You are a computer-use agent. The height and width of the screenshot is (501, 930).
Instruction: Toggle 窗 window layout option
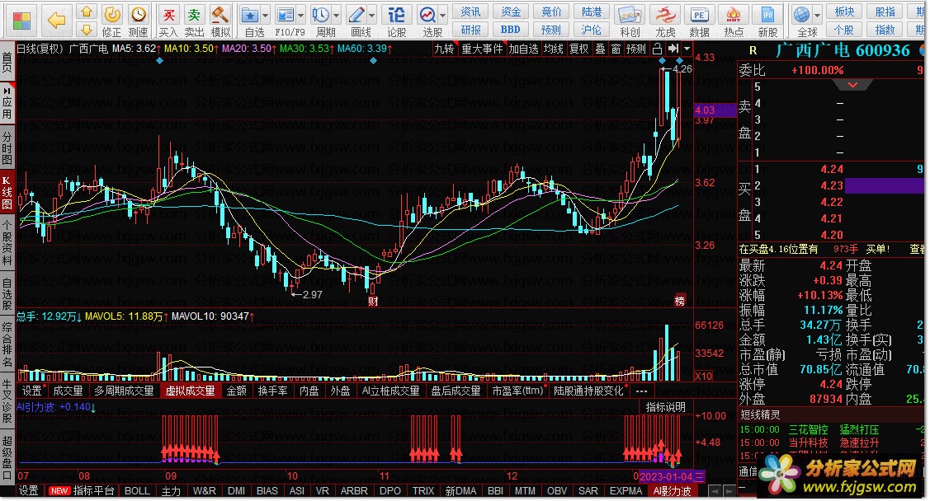(616, 49)
